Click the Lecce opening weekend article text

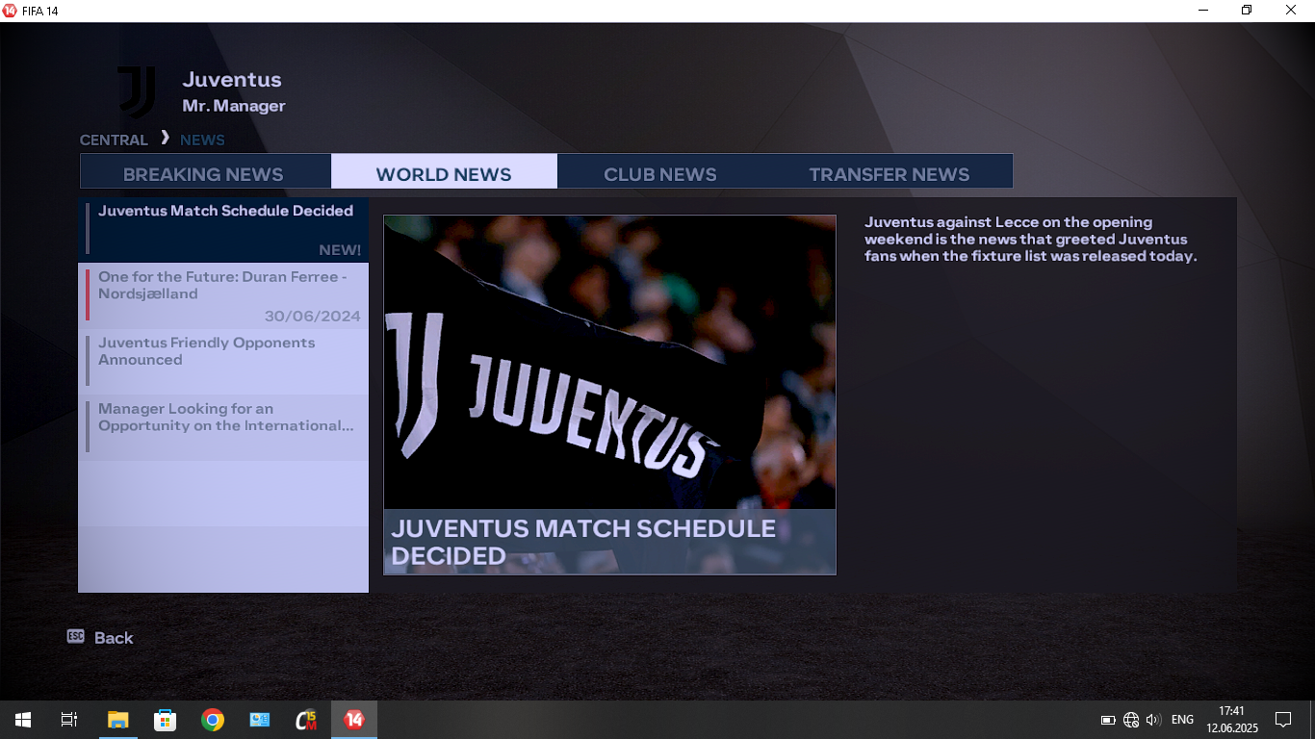coord(1030,239)
